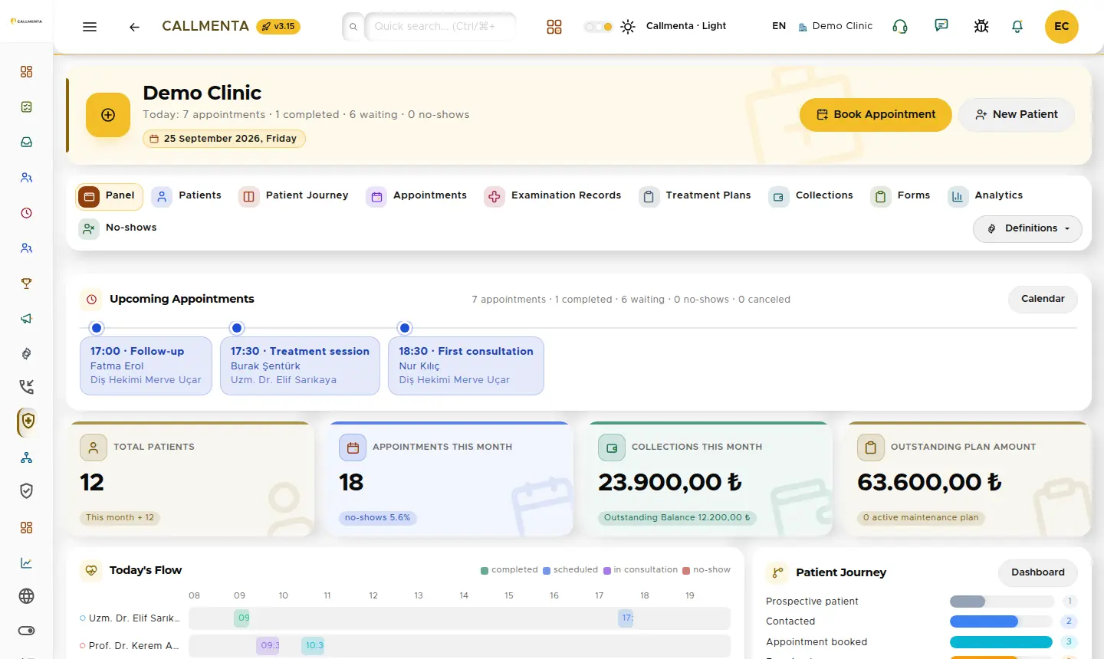
Task: Click the Book Appointment button
Action: pyautogui.click(x=876, y=115)
